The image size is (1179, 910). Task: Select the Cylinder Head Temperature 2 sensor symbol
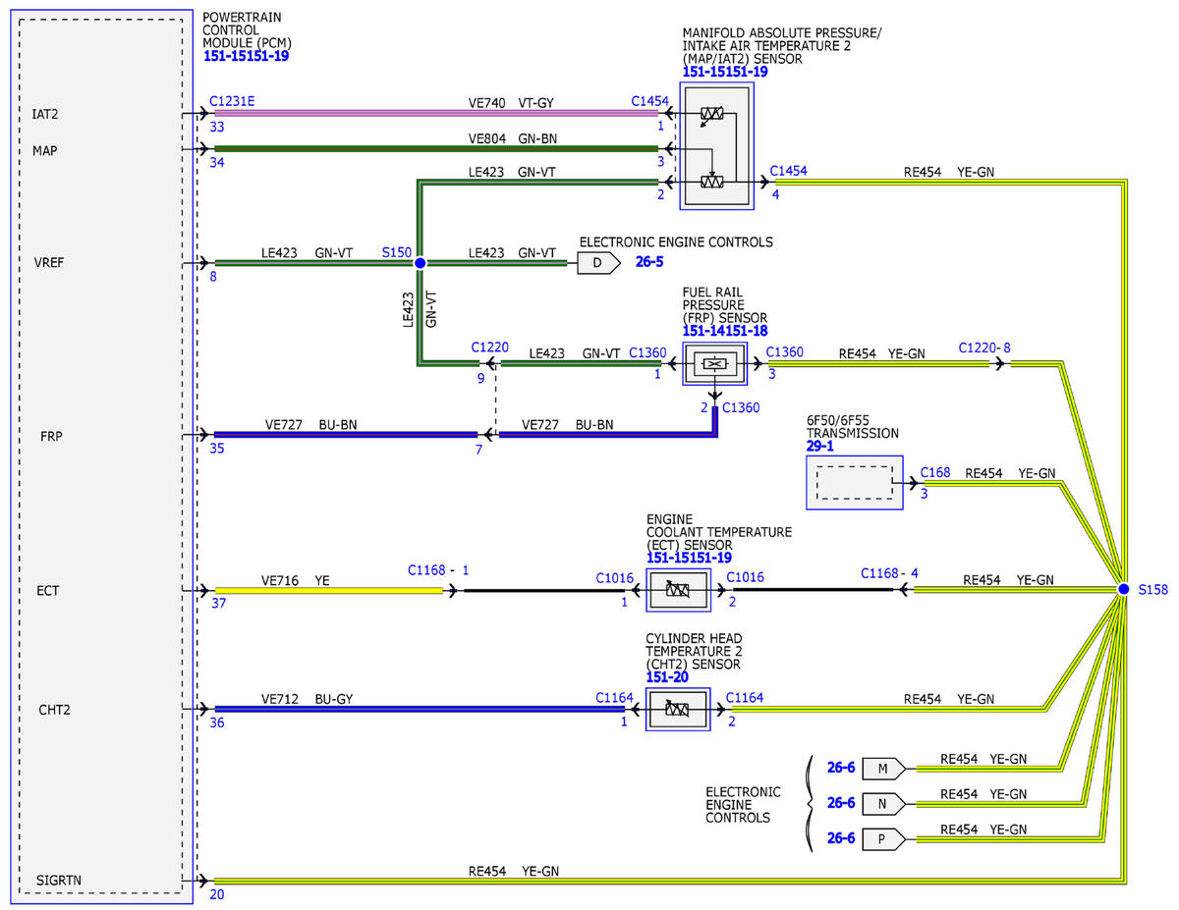(677, 708)
